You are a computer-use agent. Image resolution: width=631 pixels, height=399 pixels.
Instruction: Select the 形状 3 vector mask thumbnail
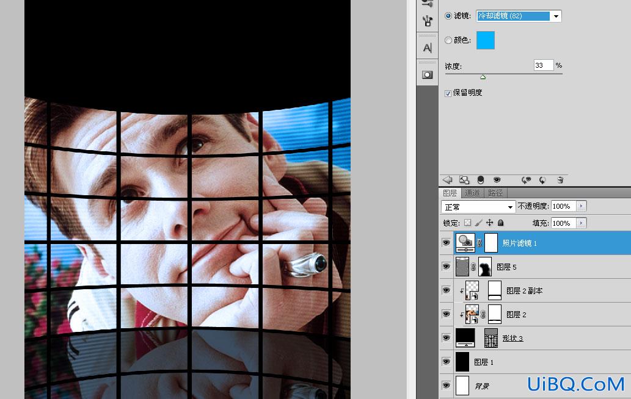coord(491,338)
